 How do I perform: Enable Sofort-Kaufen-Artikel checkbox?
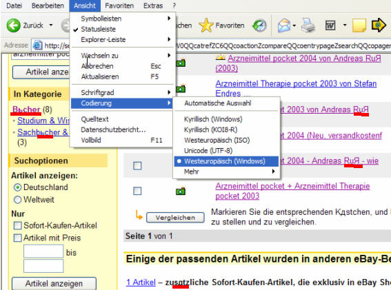(x=17, y=225)
